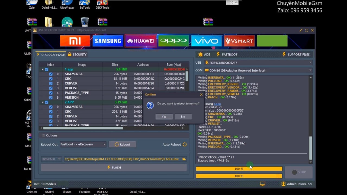This screenshot has width=347, height=195.
Task: Uncheck the 2.APP group checkbox
Action: [x=47, y=102]
